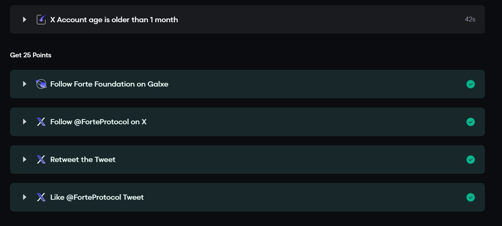The image size is (502, 226).
Task: Click green checkmark on Follow @ForteProtocol row
Action: click(x=470, y=122)
